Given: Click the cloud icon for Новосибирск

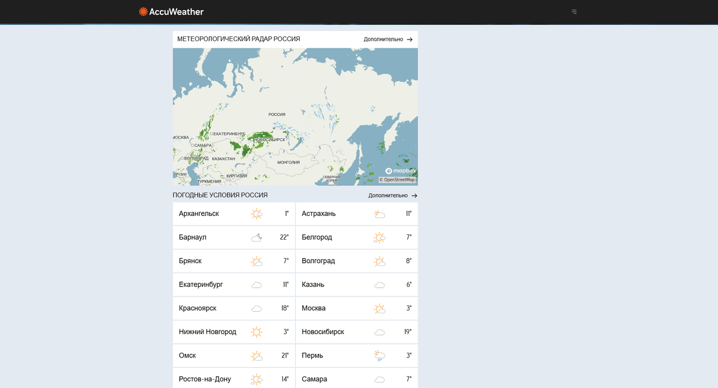Looking at the screenshot, I should 379,332.
